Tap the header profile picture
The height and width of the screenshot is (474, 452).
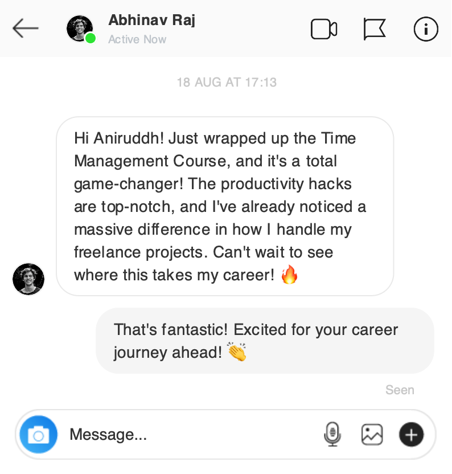[80, 28]
